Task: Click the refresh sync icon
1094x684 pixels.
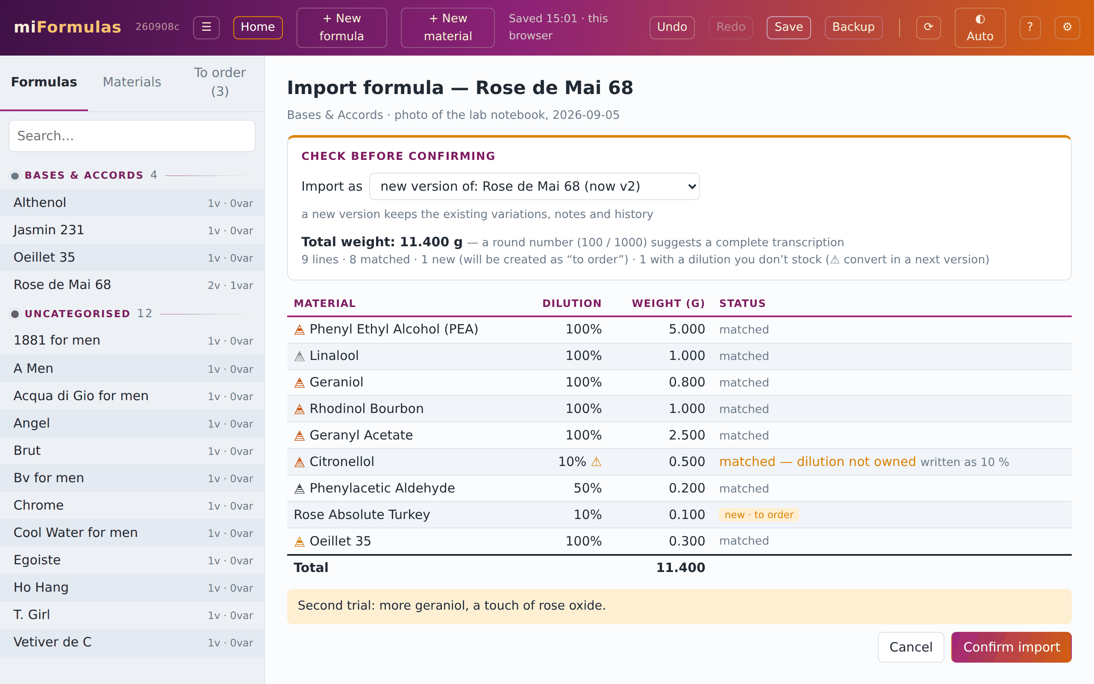Action: [x=928, y=27]
